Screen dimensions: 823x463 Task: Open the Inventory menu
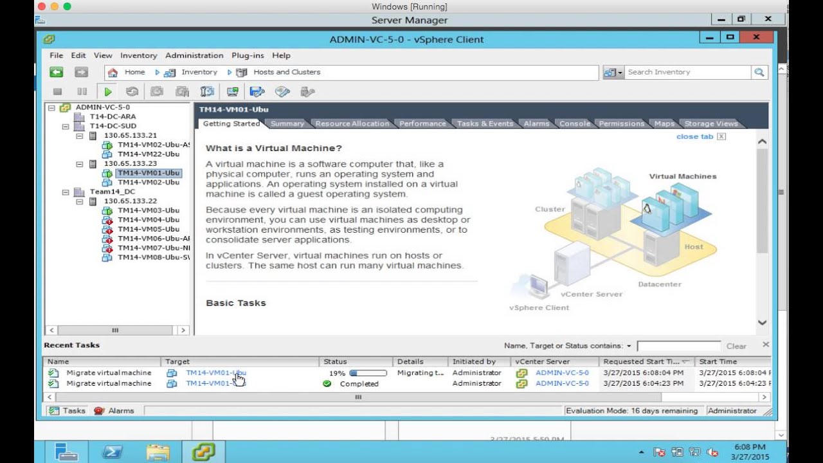click(138, 55)
